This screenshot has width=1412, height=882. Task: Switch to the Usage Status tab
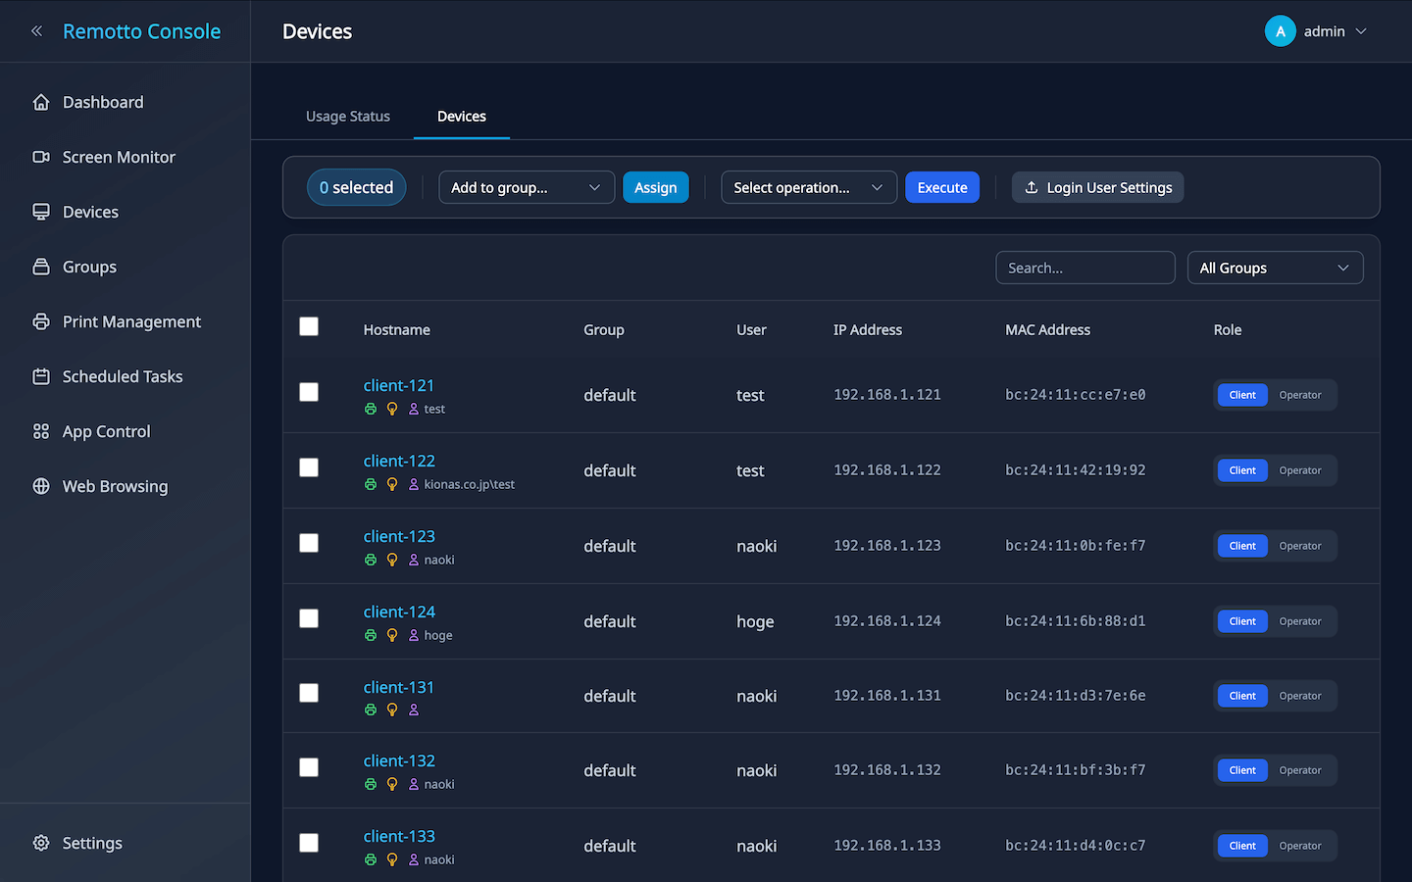click(x=348, y=116)
